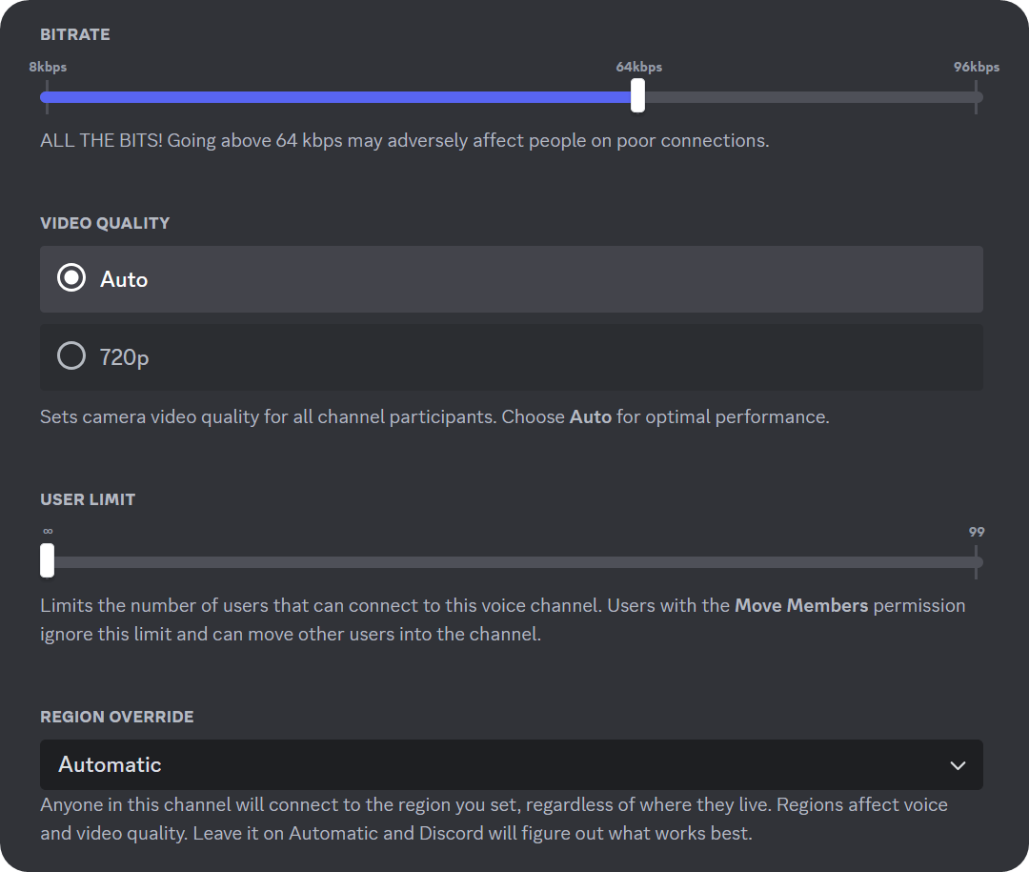The image size is (1029, 872).
Task: Select the 720p video quality option
Action: (512, 355)
